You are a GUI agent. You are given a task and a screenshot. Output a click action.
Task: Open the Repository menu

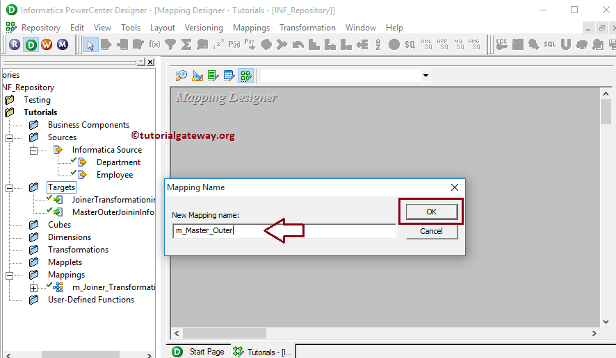coord(41,28)
